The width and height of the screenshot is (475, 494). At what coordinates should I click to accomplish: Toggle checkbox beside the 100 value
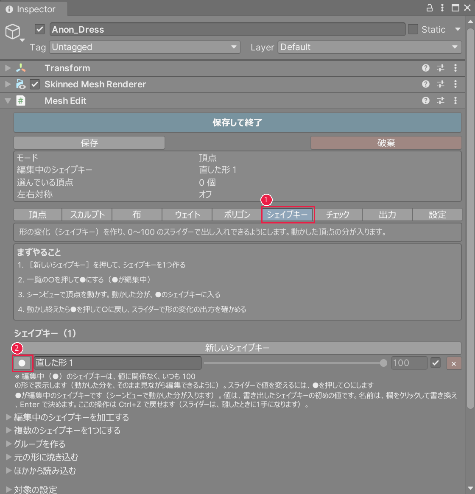tap(436, 363)
